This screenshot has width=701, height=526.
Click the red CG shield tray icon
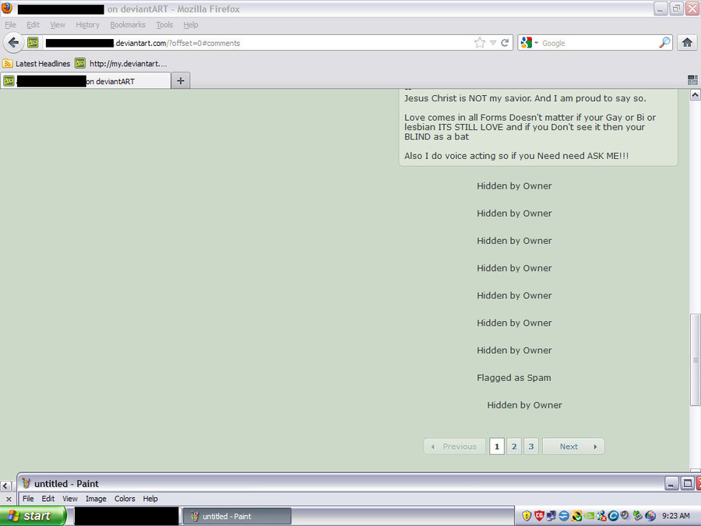[539, 516]
